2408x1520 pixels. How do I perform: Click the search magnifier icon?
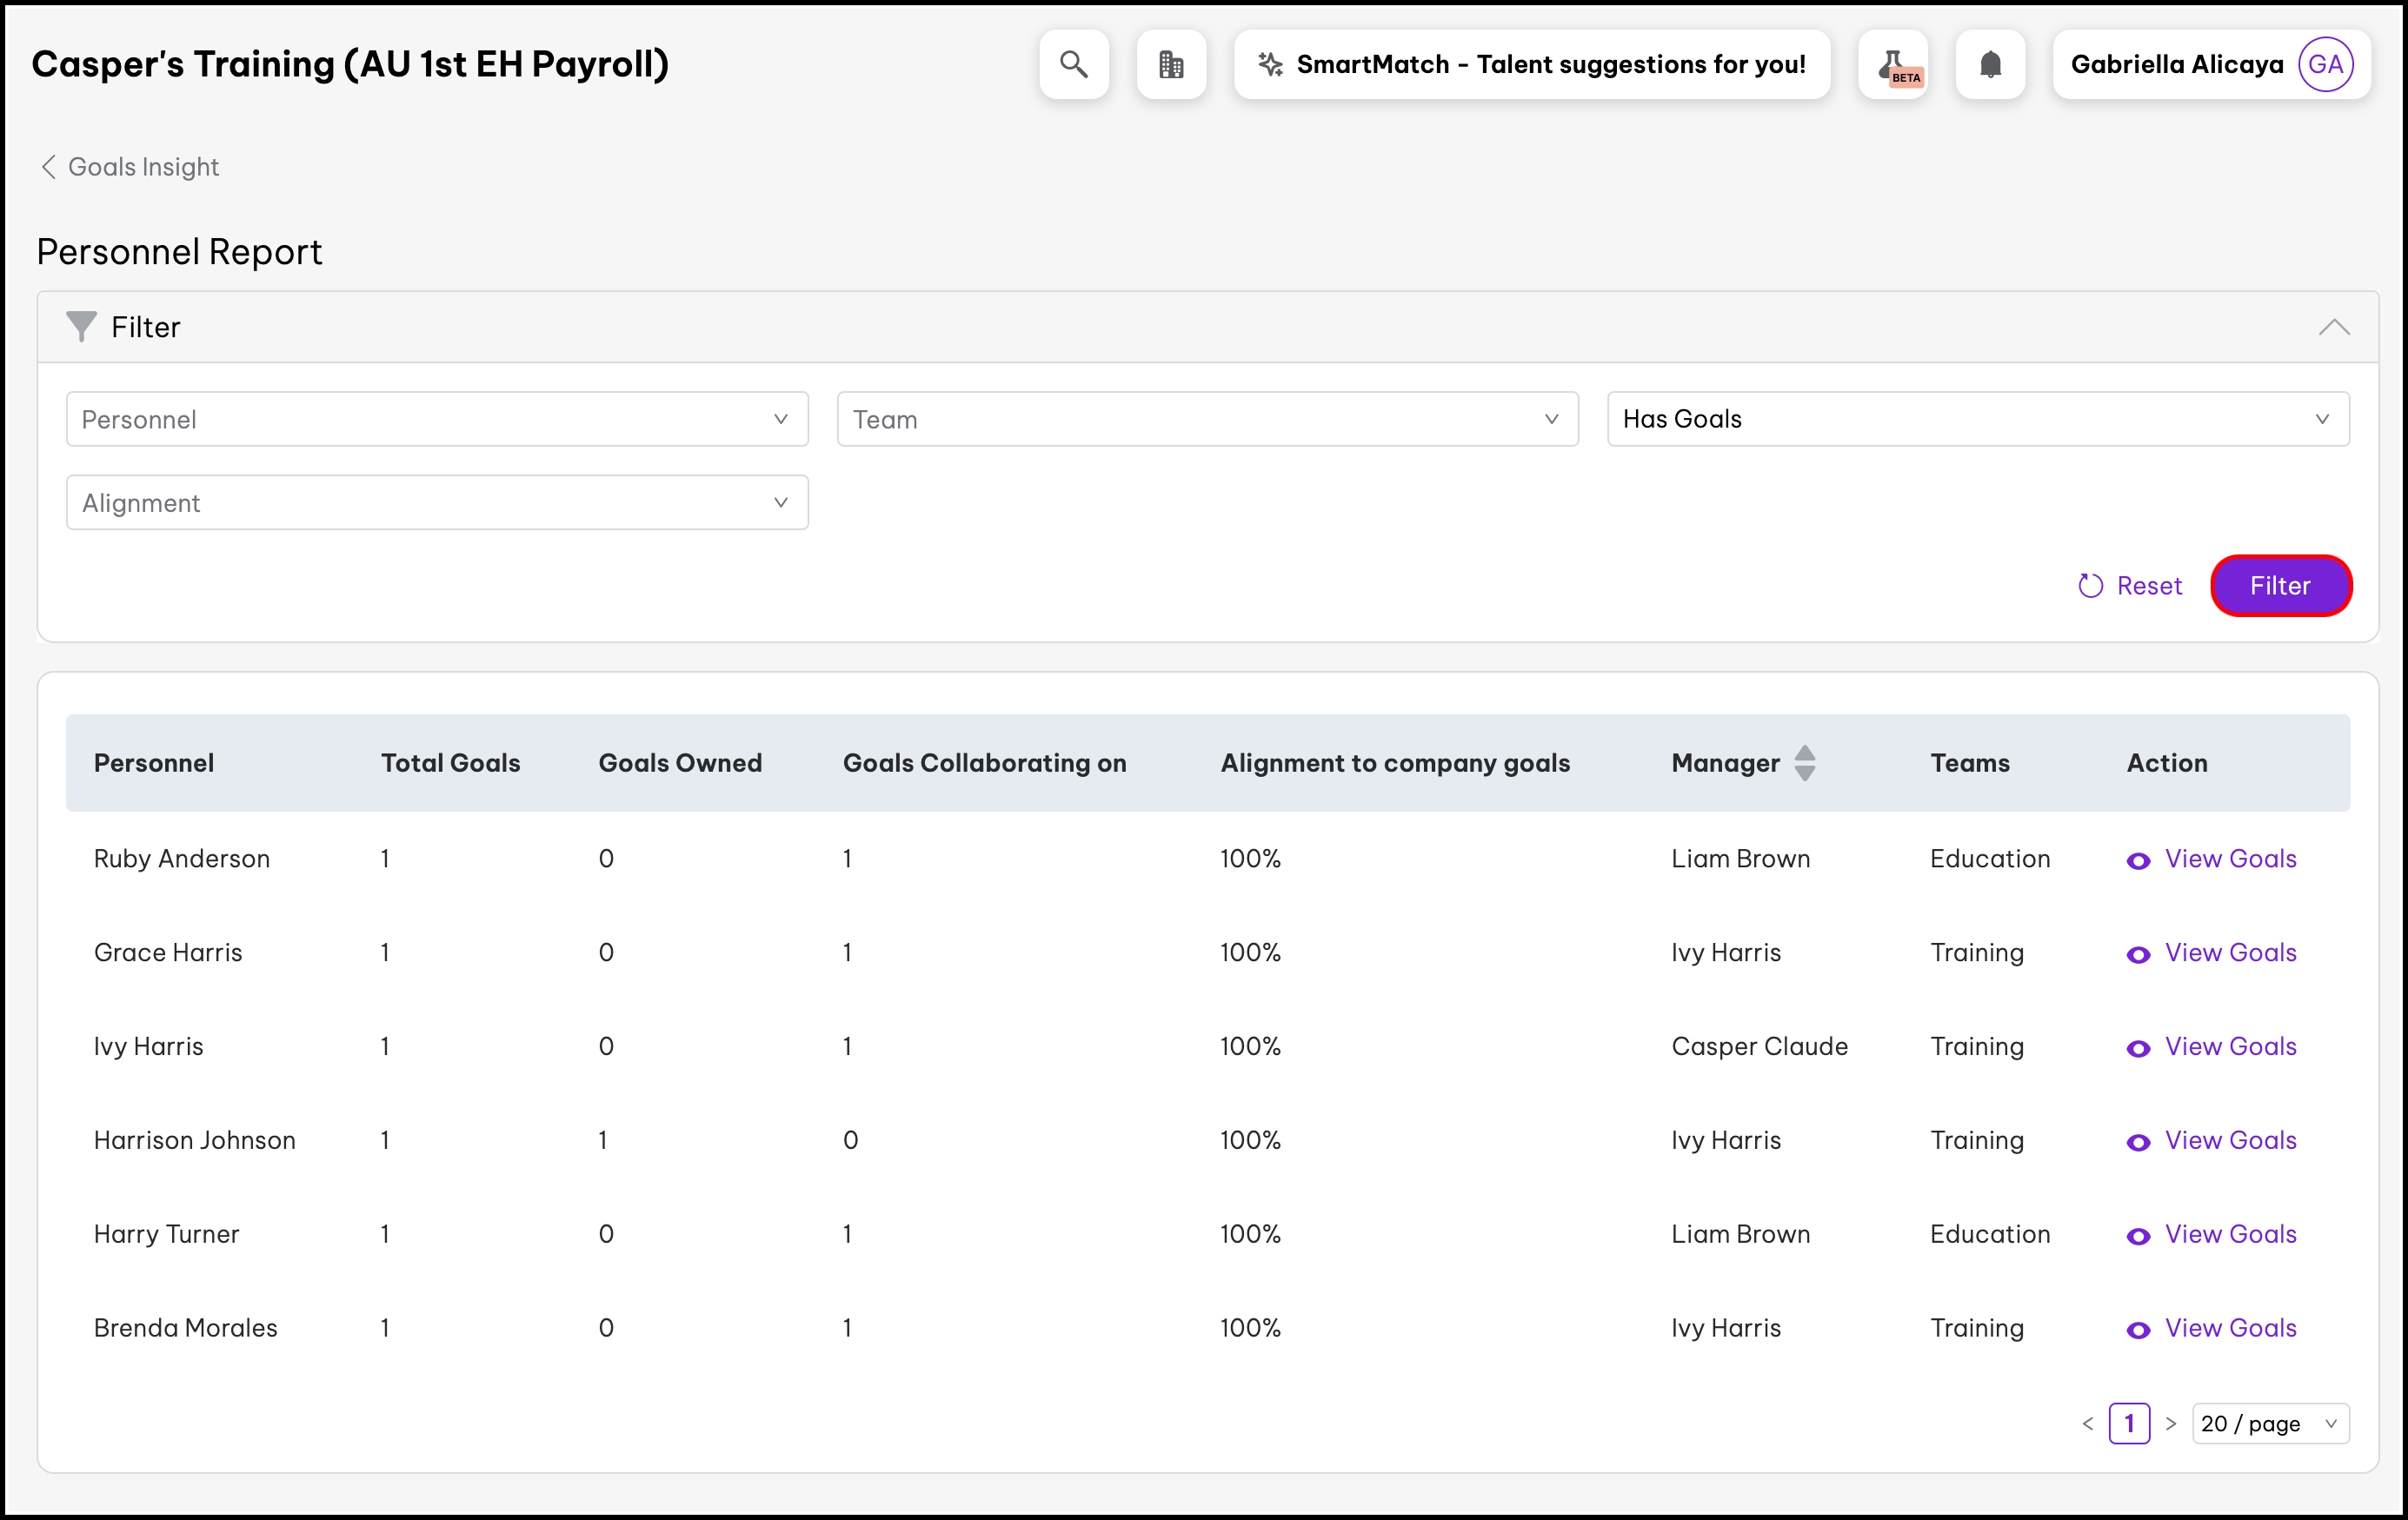(x=1073, y=64)
